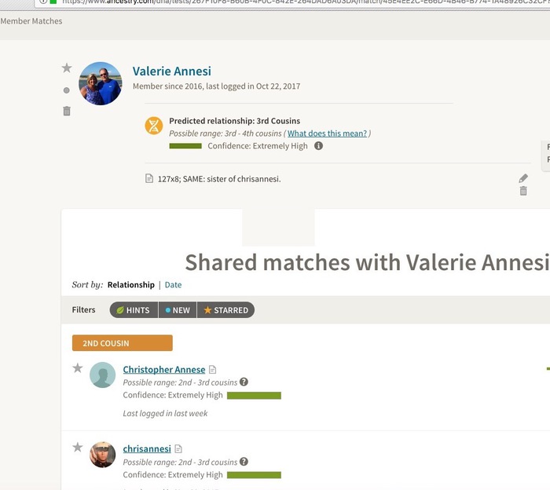Enable the HINTS filter
The image size is (550, 490).
(133, 310)
